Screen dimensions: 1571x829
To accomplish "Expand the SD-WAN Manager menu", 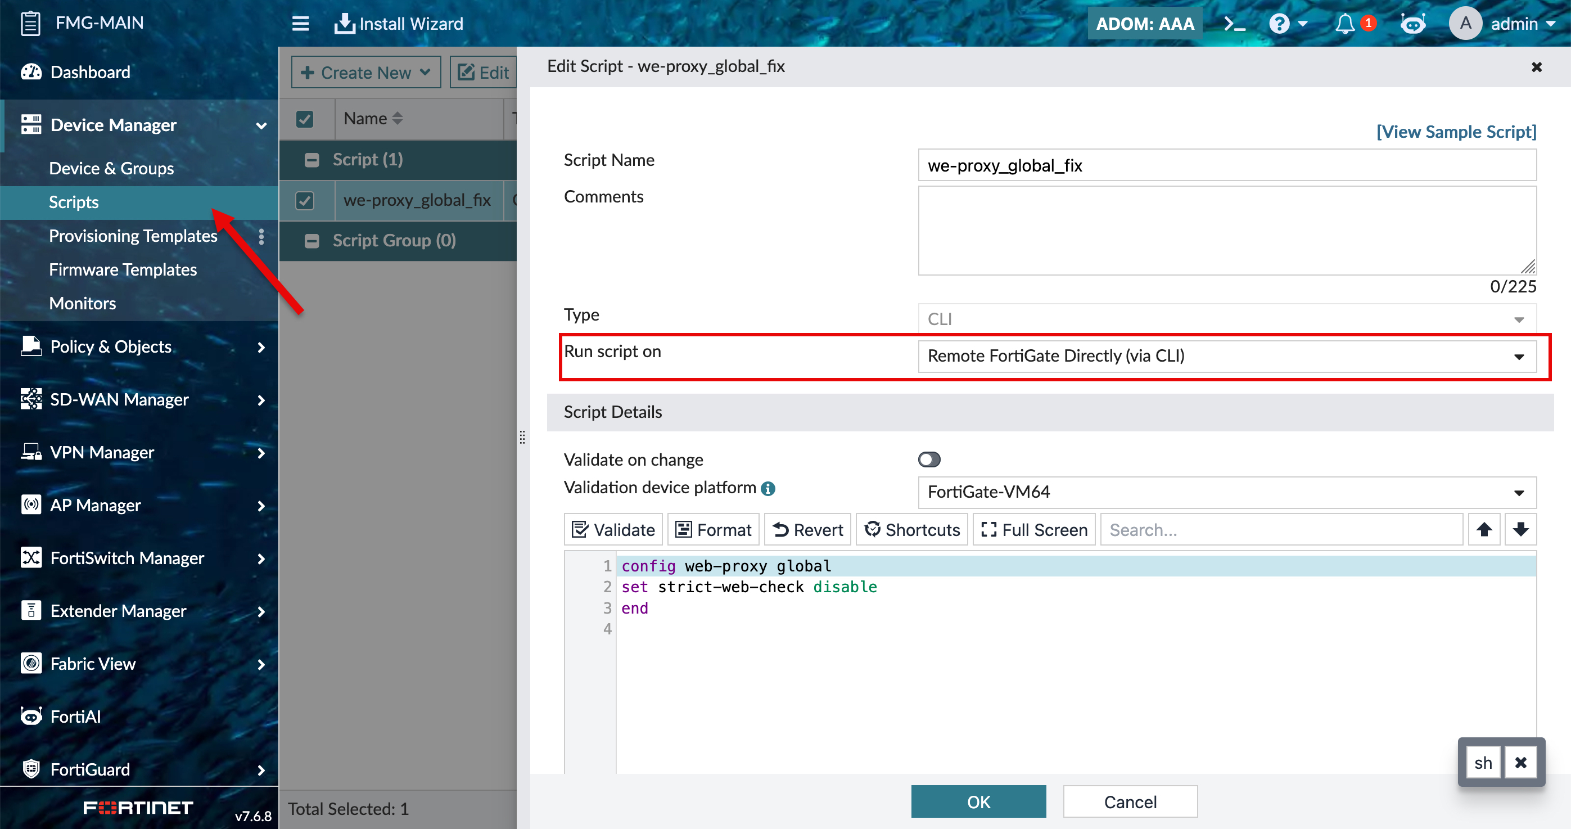I will (139, 399).
